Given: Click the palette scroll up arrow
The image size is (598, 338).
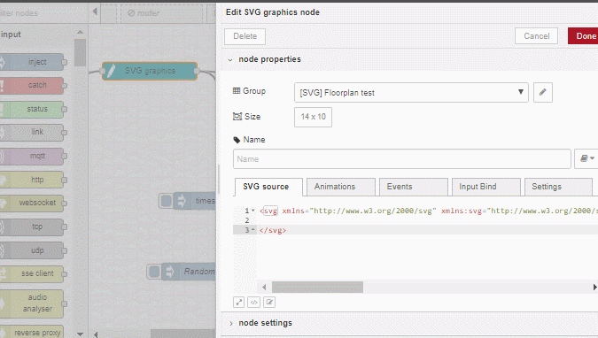Looking at the screenshot, I should (x=80, y=33).
